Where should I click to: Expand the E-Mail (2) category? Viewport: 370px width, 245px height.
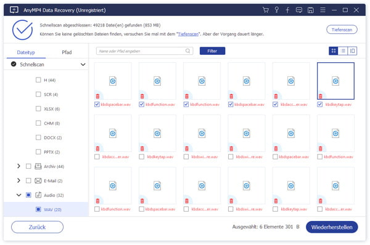[x=18, y=180]
